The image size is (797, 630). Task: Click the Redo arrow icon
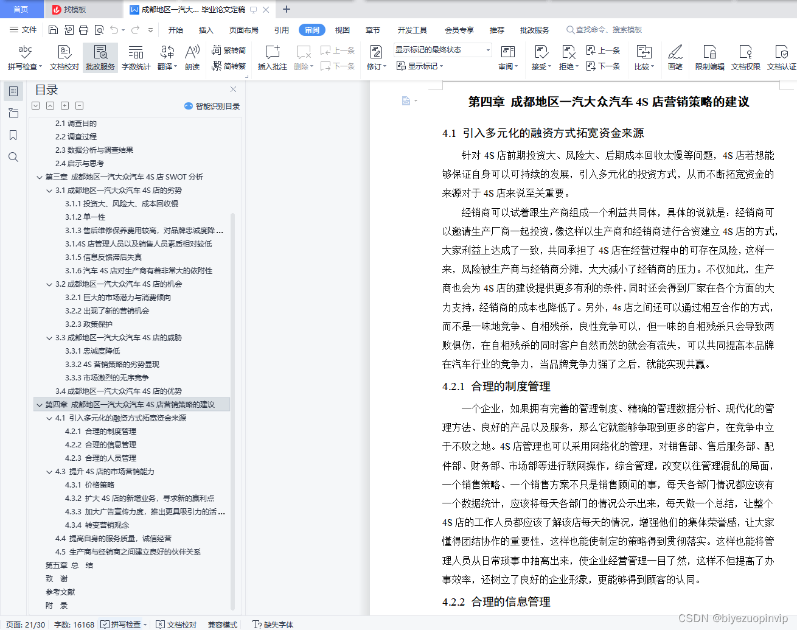pos(135,30)
